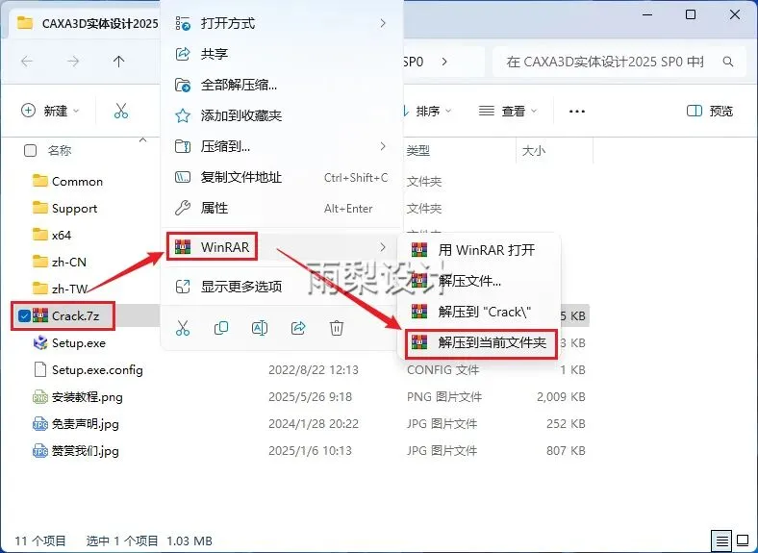The height and width of the screenshot is (553, 758).
Task: Click the 赞赏我们.jpg image icon
Action: [40, 450]
